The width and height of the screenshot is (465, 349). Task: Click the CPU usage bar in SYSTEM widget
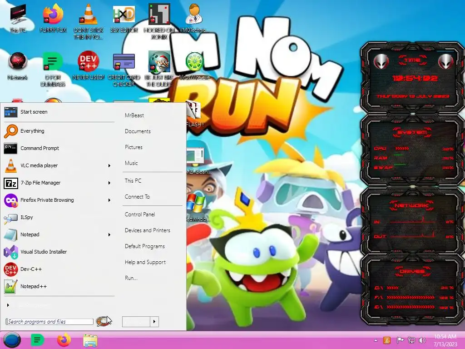pyautogui.click(x=402, y=149)
